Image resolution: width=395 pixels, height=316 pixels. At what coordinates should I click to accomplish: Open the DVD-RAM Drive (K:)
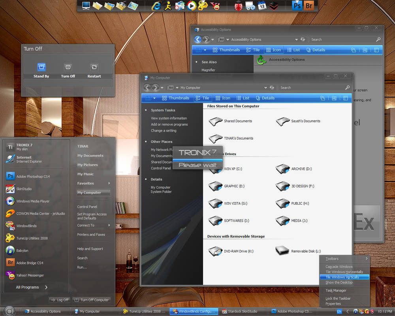pyautogui.click(x=231, y=251)
